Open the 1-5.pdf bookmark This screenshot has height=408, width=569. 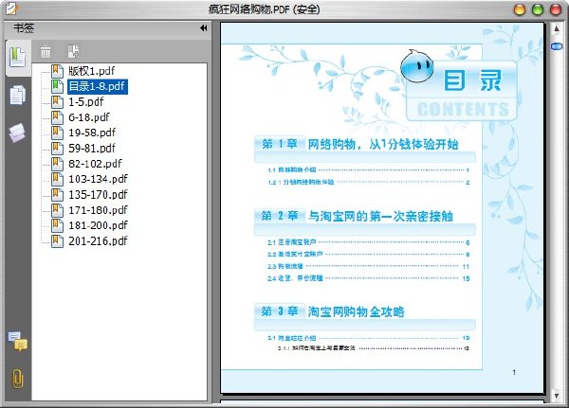pos(86,102)
